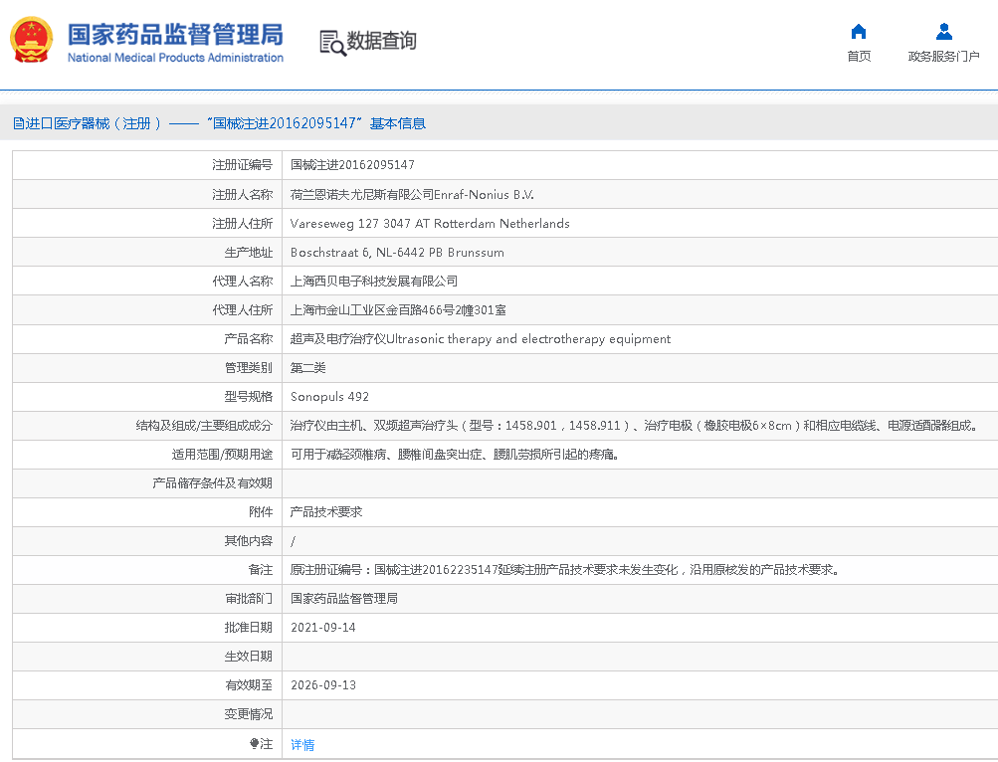998x762 pixels.
Task: Open the 政务服务门户 text label
Action: click(x=943, y=57)
